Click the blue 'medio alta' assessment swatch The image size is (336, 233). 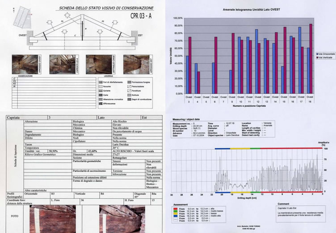176,216
